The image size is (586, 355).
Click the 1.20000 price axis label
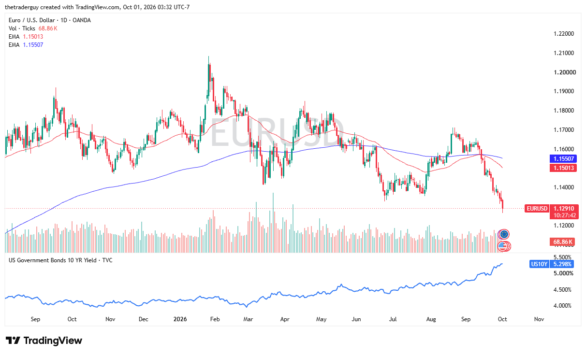564,72
